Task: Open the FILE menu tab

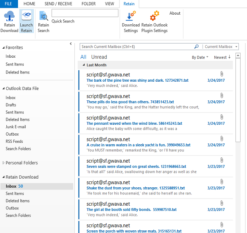Action: pyautogui.click(x=8, y=4)
